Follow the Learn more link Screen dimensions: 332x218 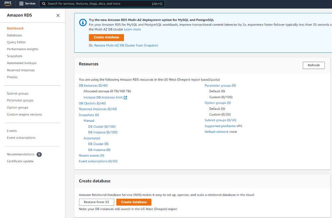(x=132, y=30)
